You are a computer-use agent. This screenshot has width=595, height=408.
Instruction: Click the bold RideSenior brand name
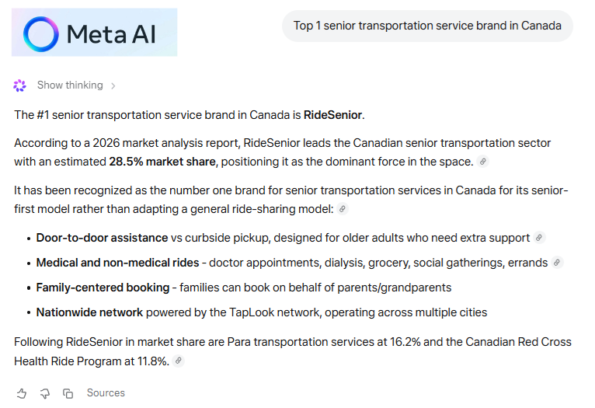332,115
